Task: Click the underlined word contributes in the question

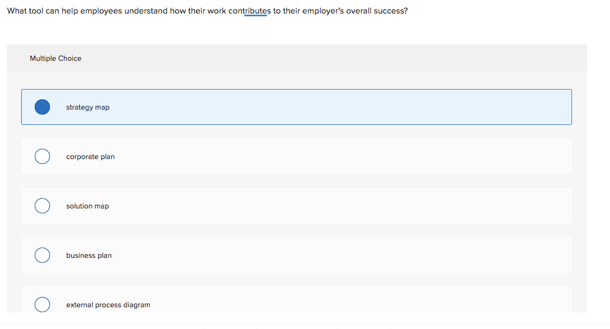Action: point(256,10)
